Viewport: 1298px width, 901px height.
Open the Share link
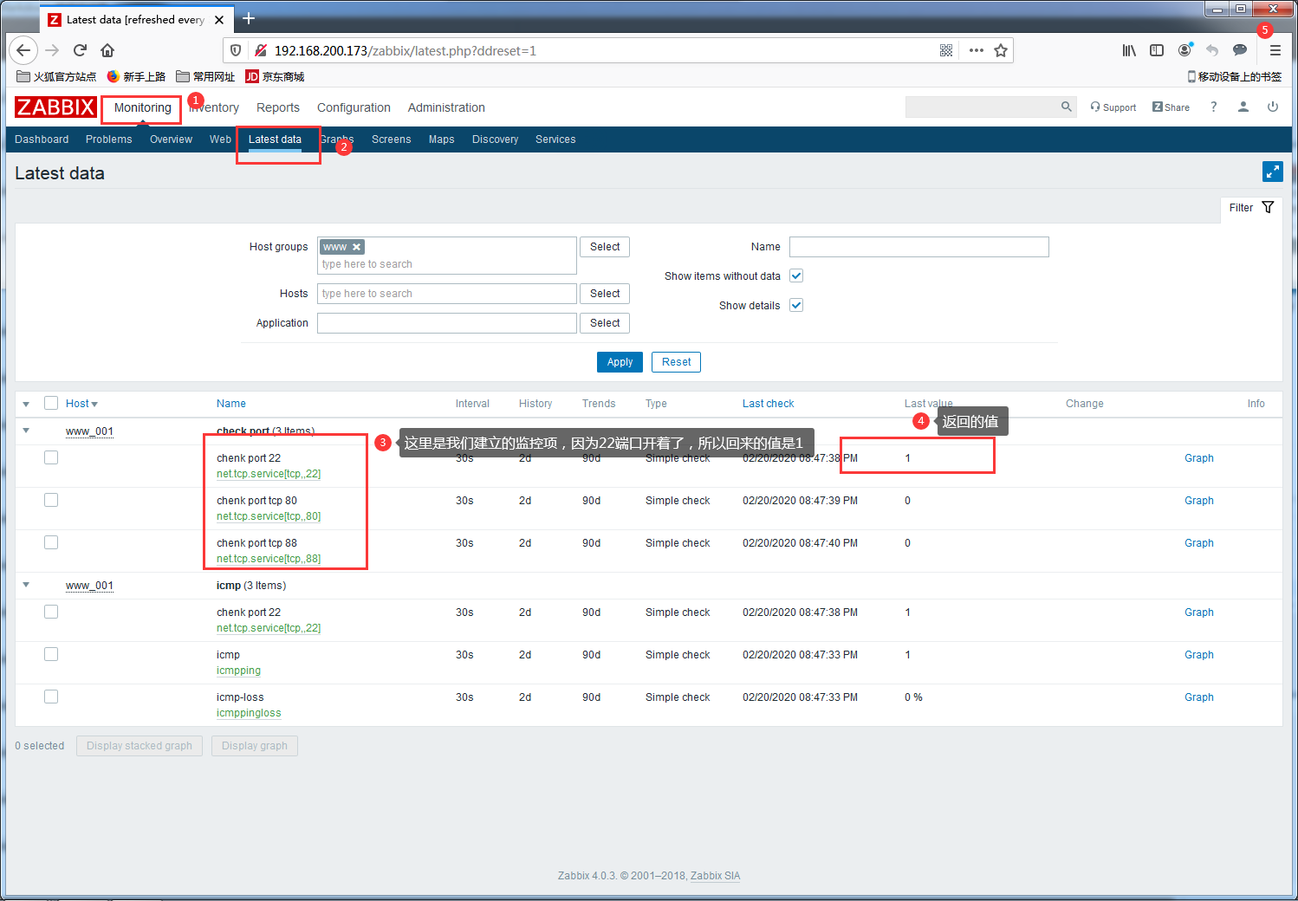(x=1171, y=107)
